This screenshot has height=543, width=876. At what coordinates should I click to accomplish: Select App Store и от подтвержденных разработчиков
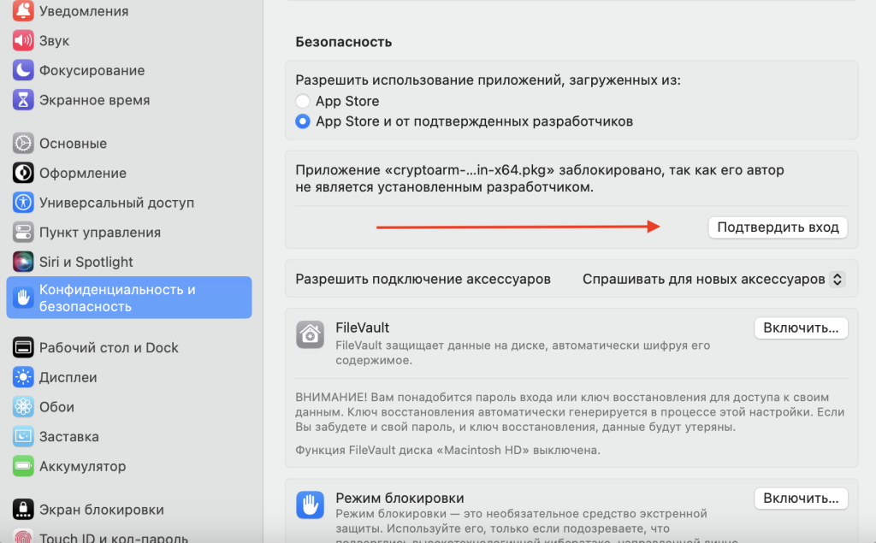[302, 121]
